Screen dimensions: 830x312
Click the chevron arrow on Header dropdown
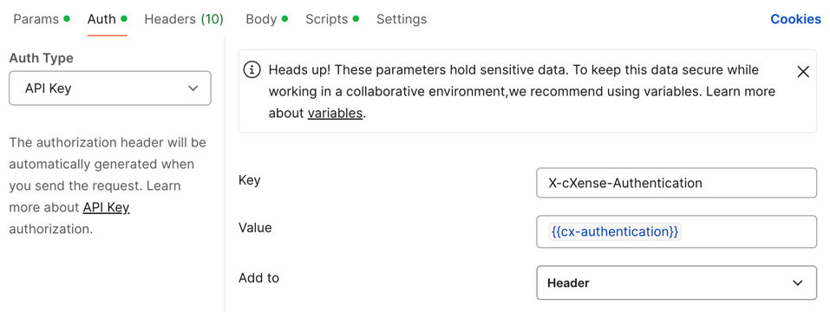point(798,283)
